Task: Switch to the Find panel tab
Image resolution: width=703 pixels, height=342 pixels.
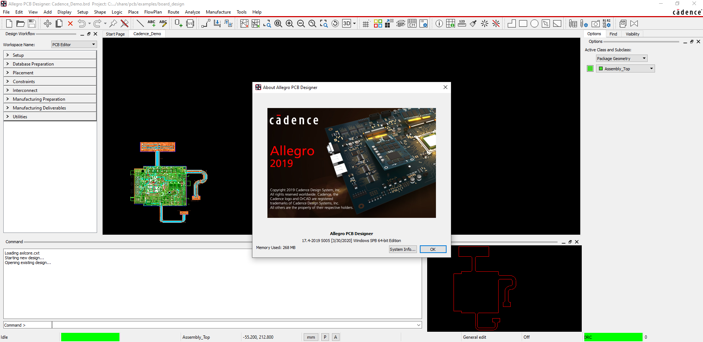Action: pos(613,34)
